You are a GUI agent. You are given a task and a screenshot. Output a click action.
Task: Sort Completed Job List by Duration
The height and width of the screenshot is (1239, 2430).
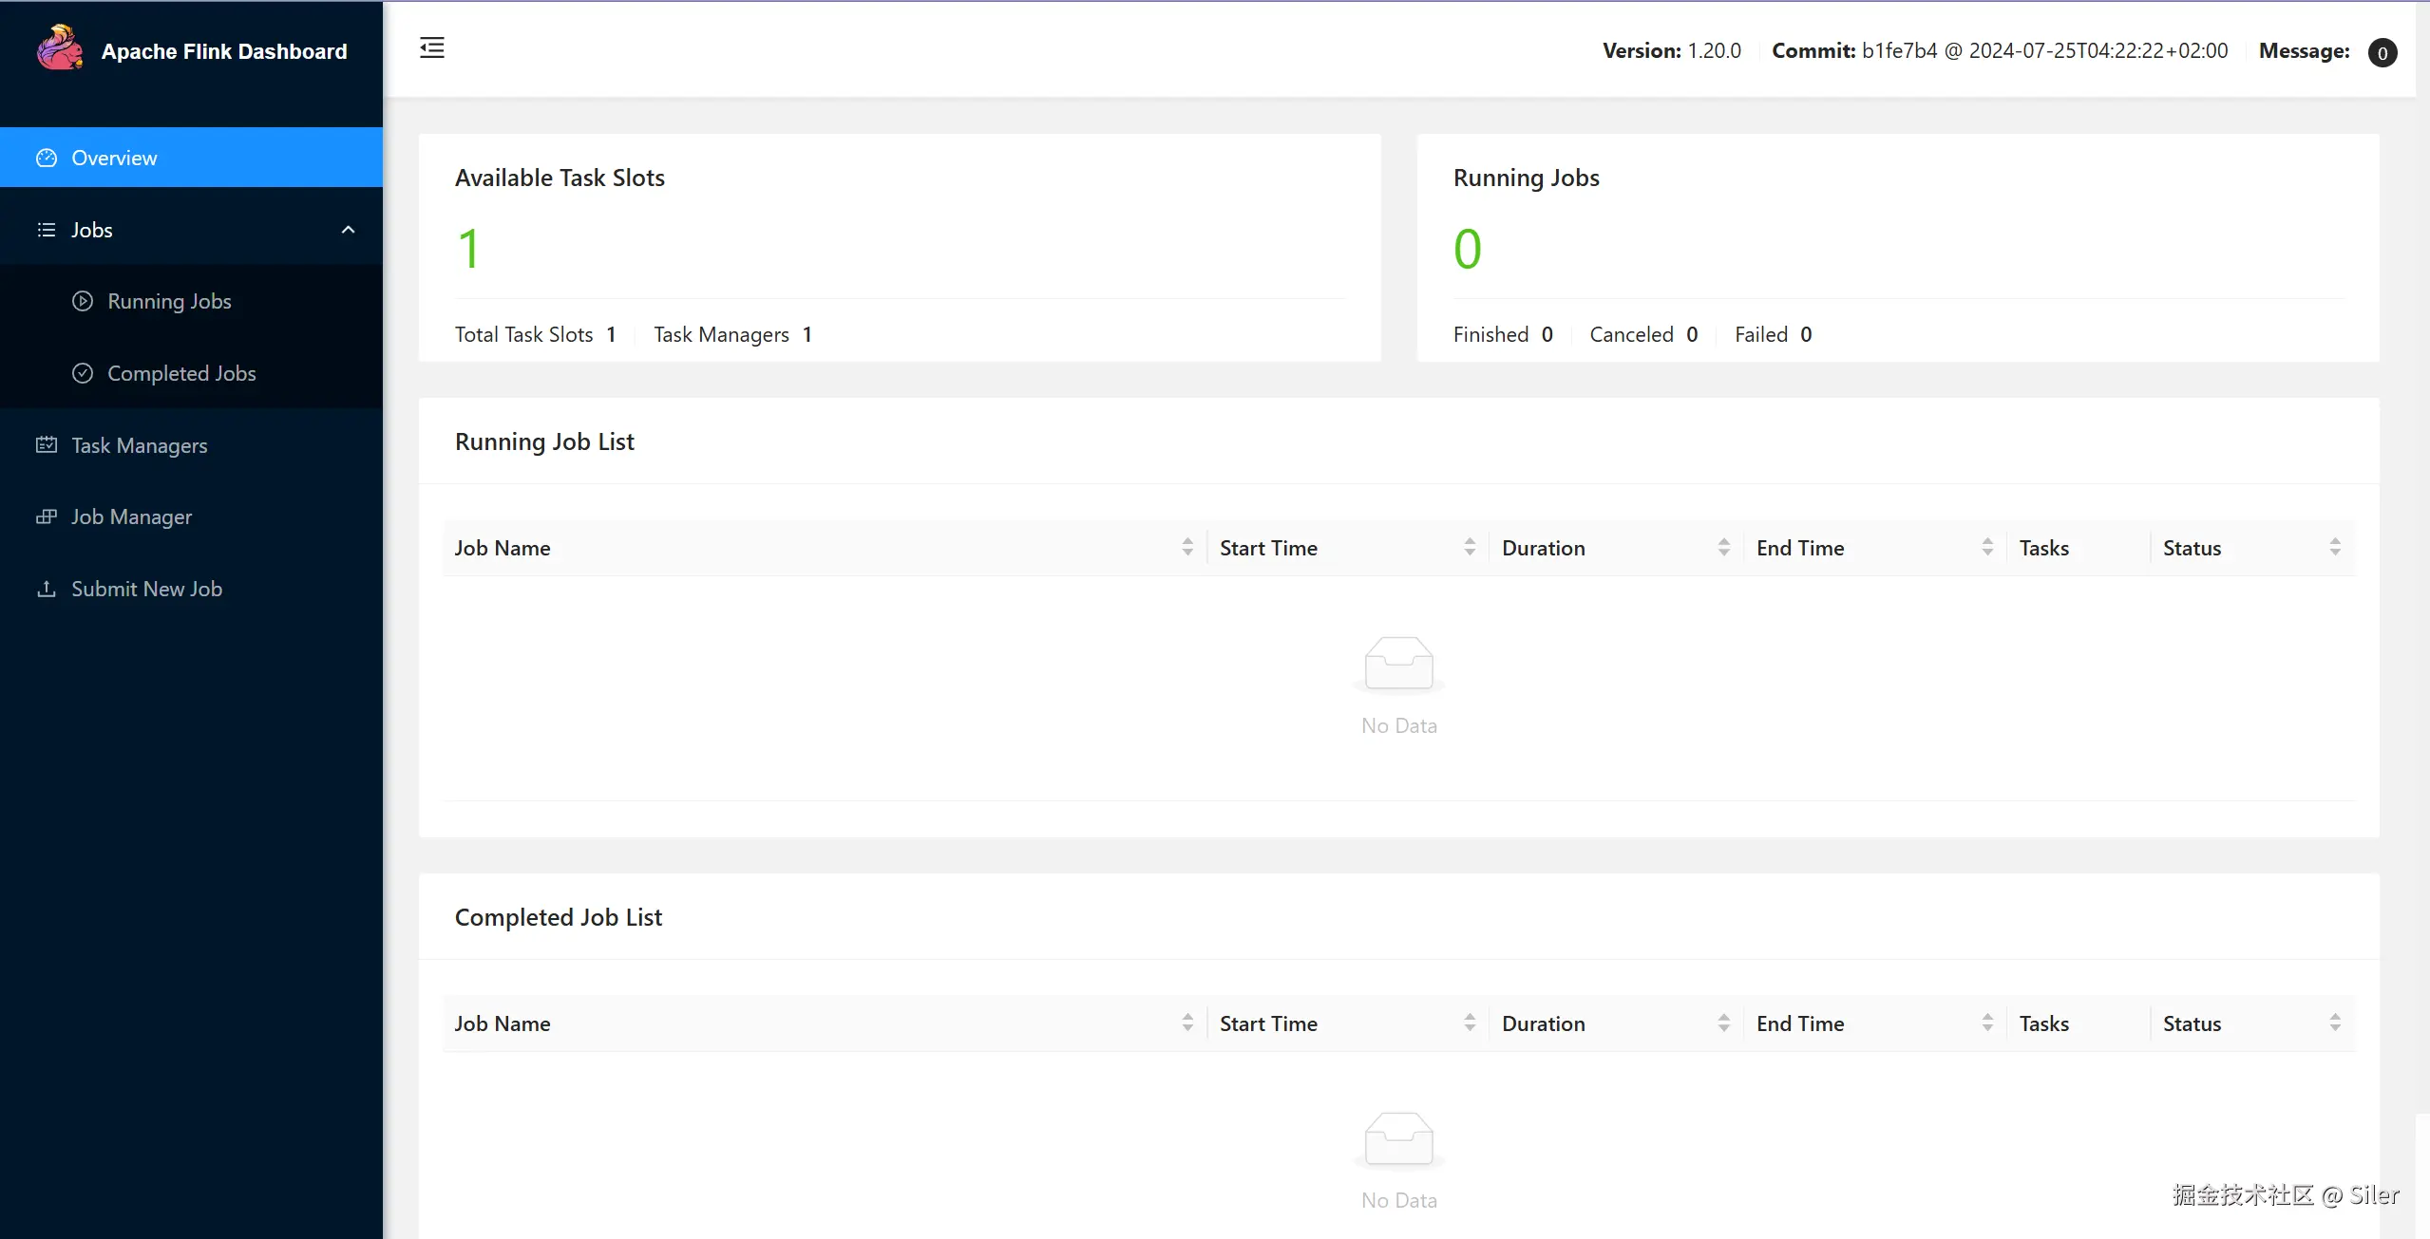point(1723,1023)
